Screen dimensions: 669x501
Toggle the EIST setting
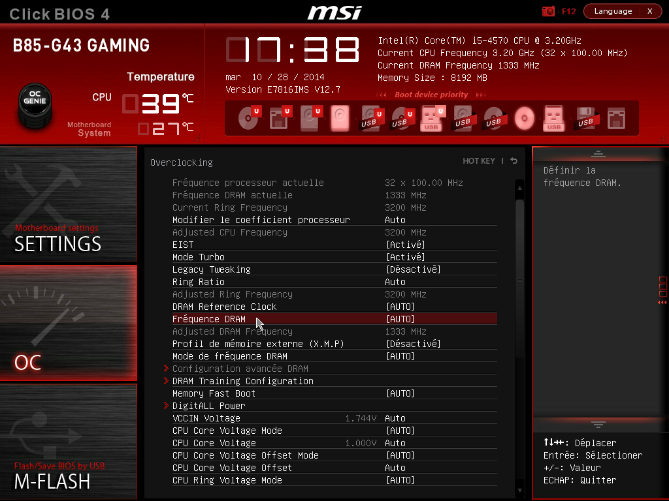click(334, 245)
